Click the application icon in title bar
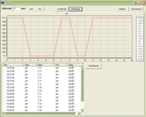The image size is (146, 117). coord(2,3)
